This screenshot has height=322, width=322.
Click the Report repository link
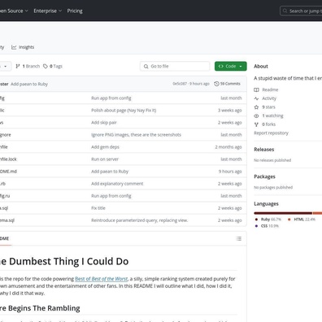click(x=271, y=133)
